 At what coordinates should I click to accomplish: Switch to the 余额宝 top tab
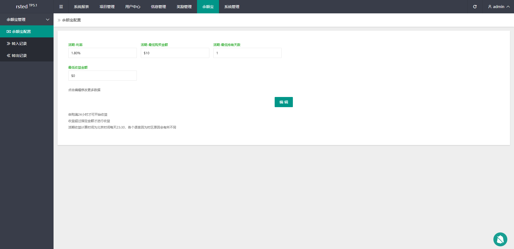pos(208,7)
